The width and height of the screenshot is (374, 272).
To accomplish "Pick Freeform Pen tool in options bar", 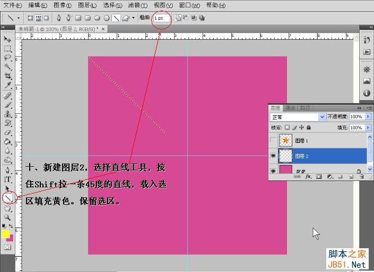I will coord(68,18).
